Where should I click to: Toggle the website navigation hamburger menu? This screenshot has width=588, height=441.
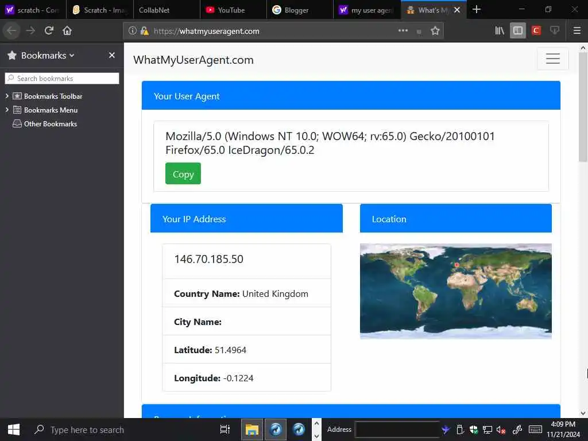coord(553,59)
